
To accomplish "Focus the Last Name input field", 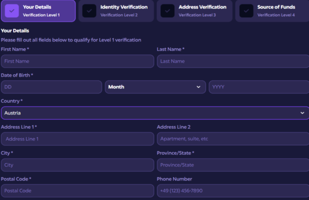I will pos(233,61).
